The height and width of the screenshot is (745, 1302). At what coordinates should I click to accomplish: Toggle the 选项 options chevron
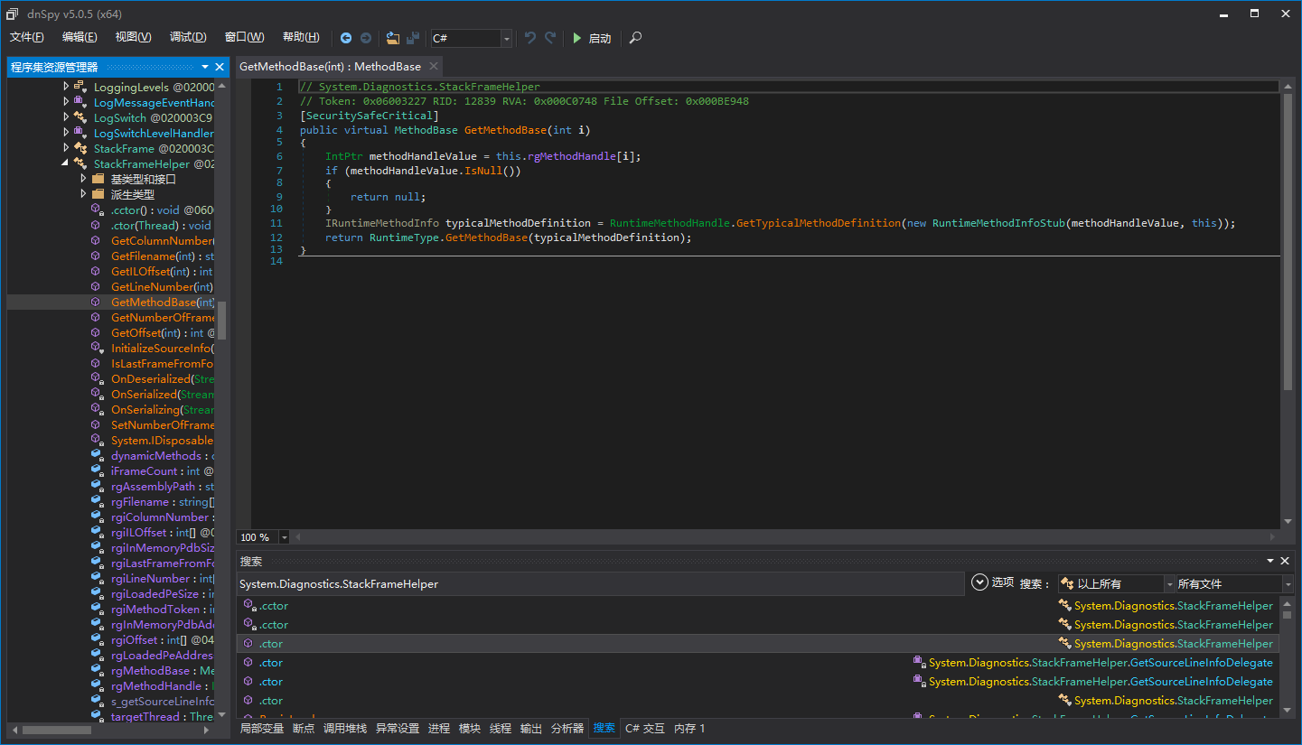point(979,582)
